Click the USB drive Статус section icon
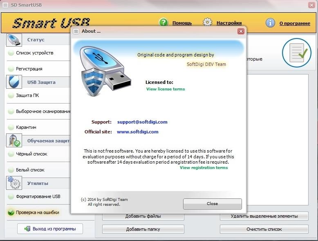The width and height of the screenshot is (318, 241). (14, 40)
